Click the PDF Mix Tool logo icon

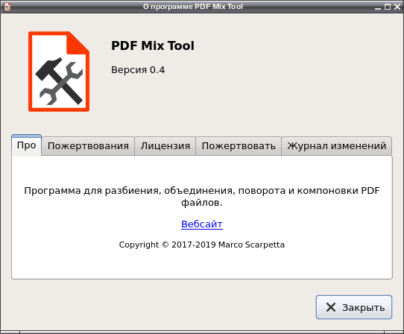click(59, 72)
